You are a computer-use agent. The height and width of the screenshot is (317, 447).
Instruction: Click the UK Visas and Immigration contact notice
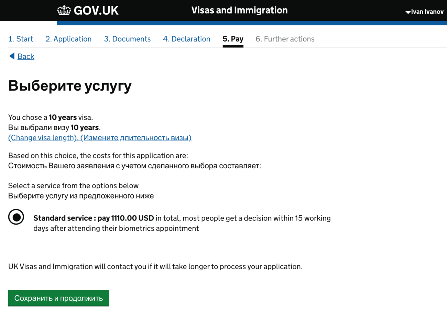155,267
